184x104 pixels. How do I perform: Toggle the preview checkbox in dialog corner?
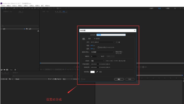[82, 79]
